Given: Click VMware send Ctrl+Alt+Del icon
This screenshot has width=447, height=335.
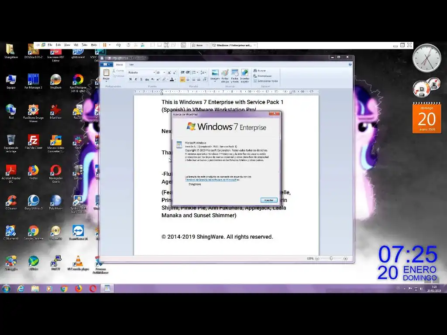Looking at the screenshot, I should [x=118, y=45].
